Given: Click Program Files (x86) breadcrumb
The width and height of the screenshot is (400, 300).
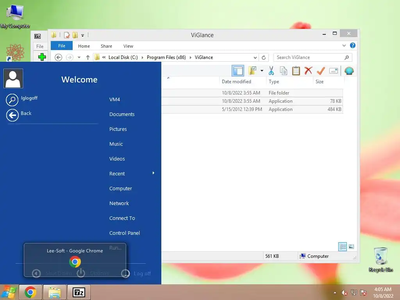Looking at the screenshot, I should tap(166, 57).
